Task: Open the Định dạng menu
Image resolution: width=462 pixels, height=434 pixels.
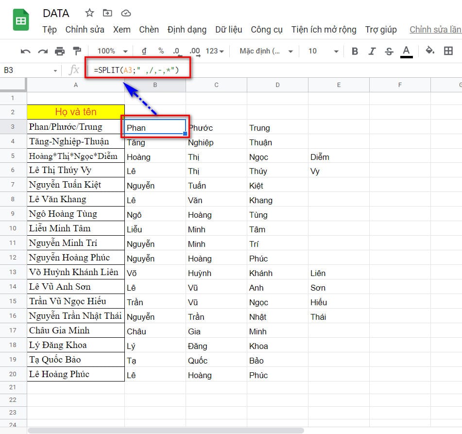Action: (x=187, y=30)
